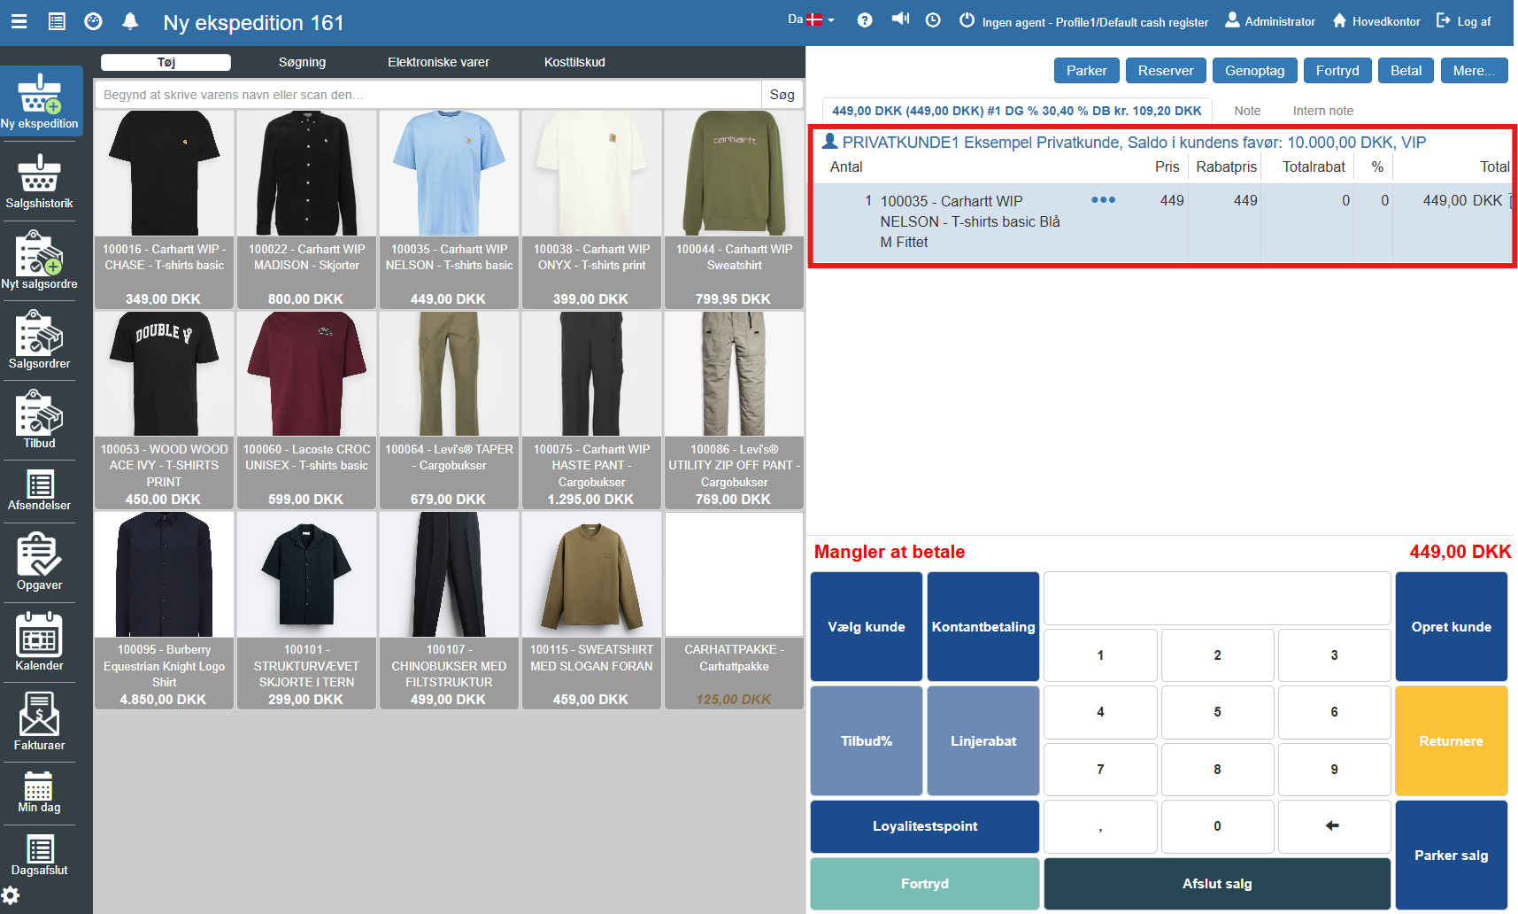Open Salgsordrer in the sidebar
This screenshot has height=914, width=1518.
[x=40, y=339]
